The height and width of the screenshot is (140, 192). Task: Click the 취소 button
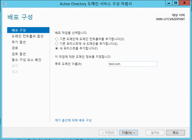(175, 133)
